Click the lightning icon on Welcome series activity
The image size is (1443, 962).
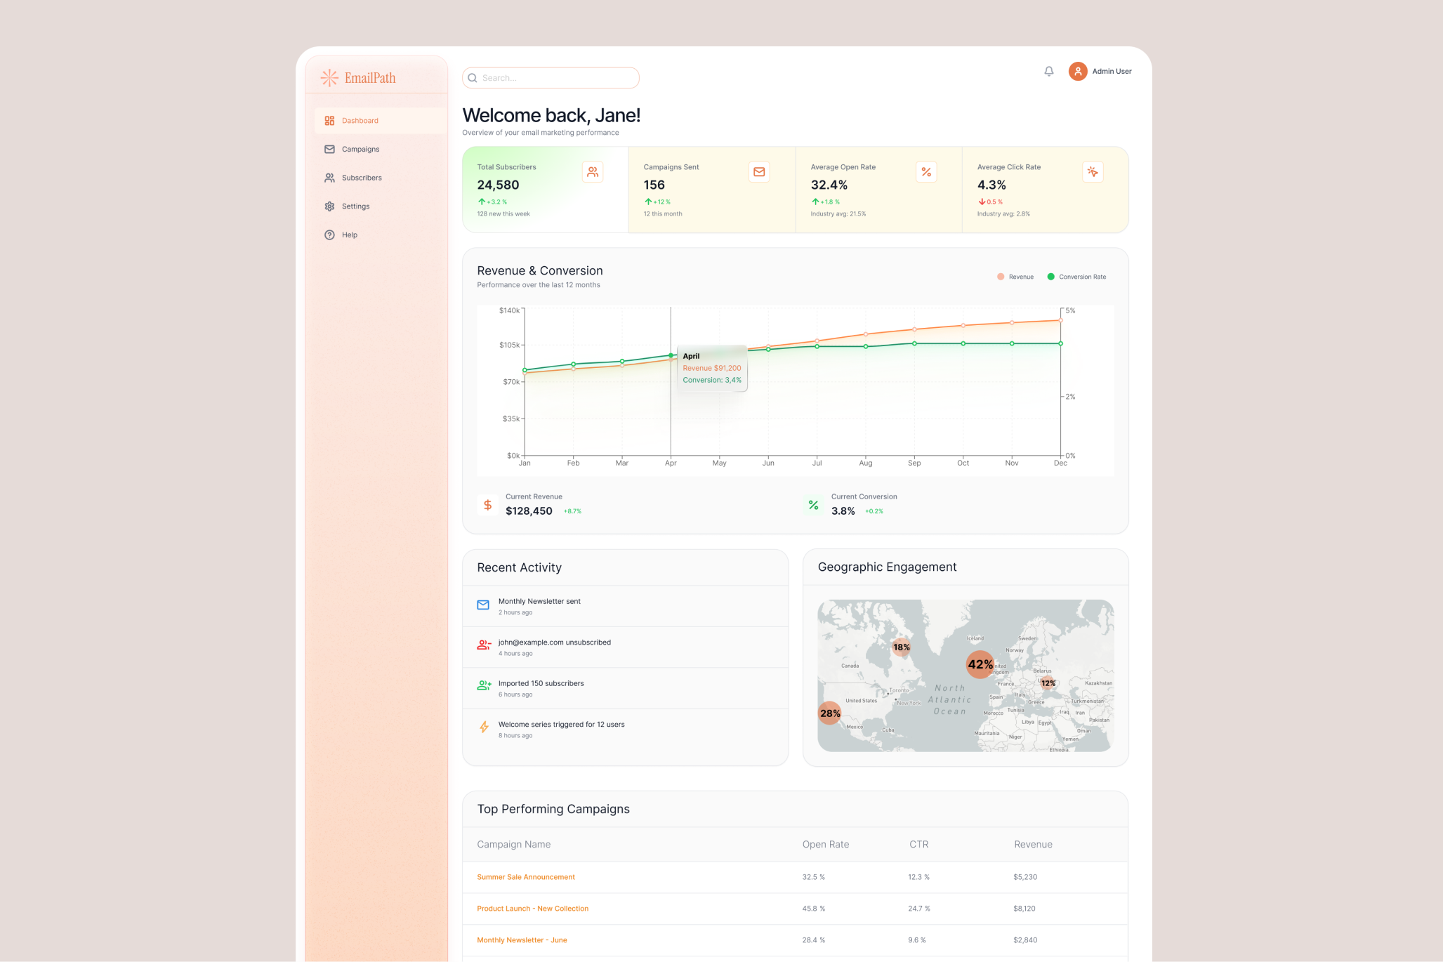[x=484, y=727]
